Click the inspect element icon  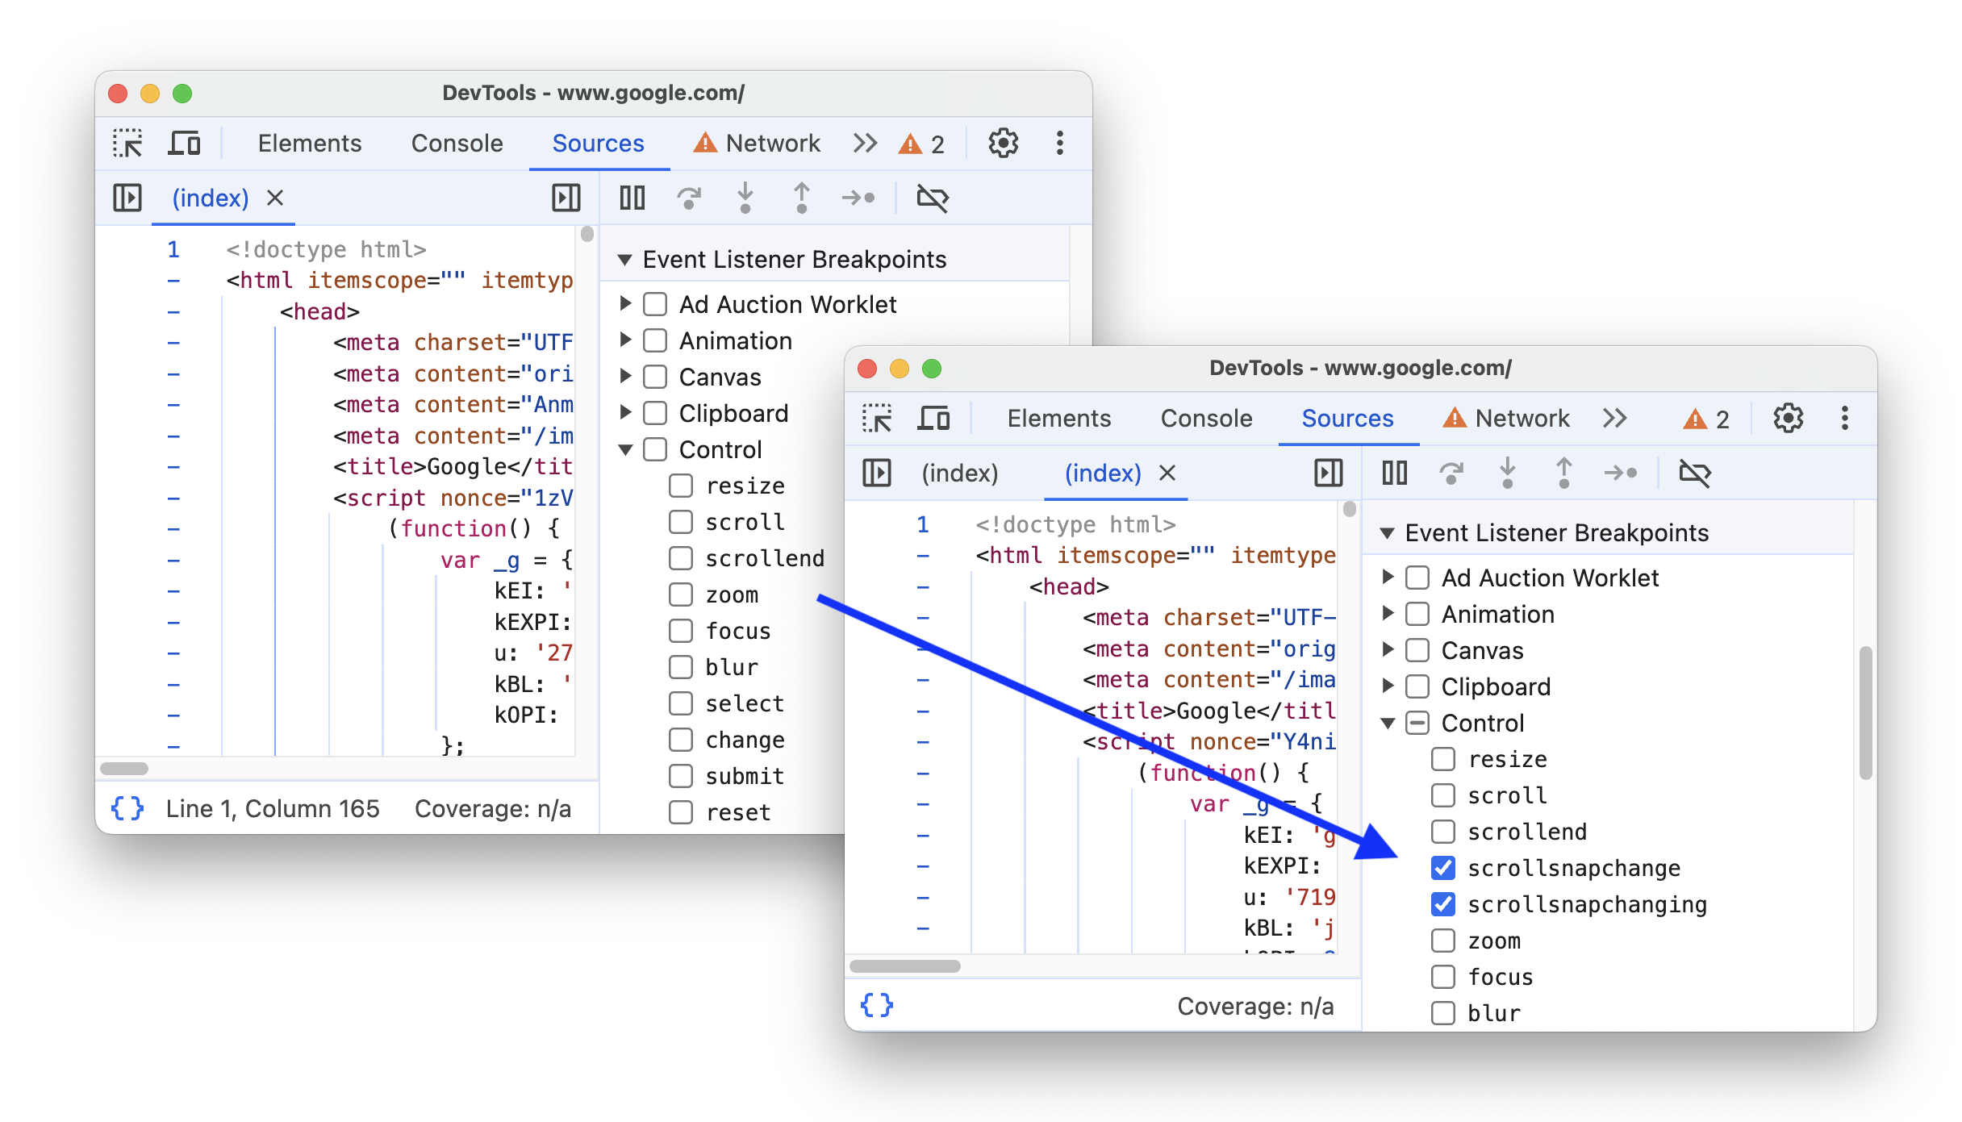pos(131,144)
